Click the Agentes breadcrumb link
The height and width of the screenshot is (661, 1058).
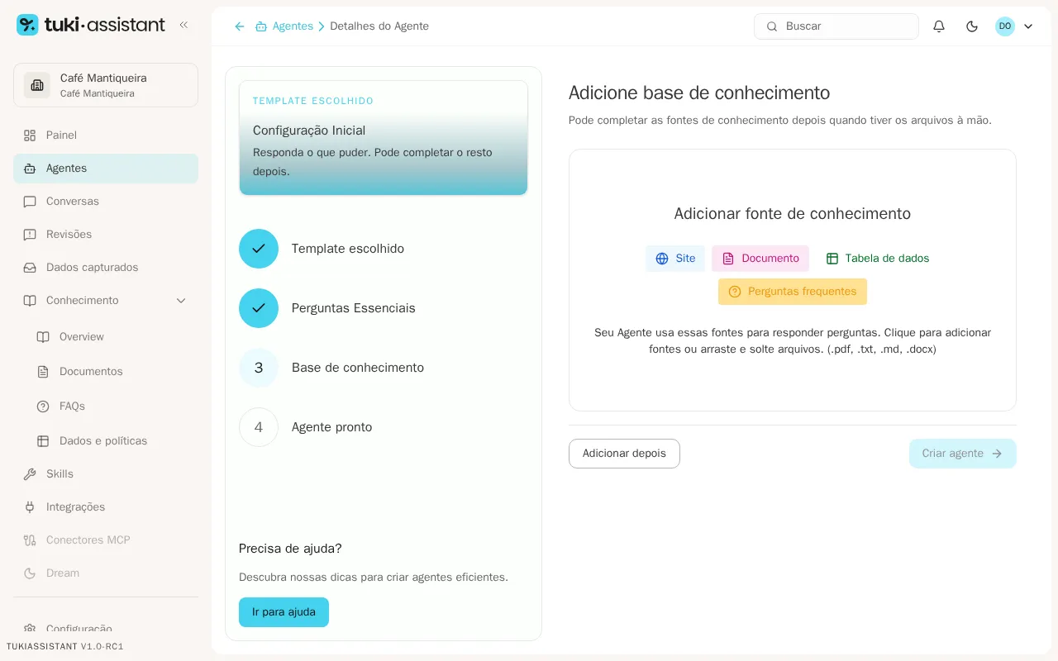(x=284, y=26)
